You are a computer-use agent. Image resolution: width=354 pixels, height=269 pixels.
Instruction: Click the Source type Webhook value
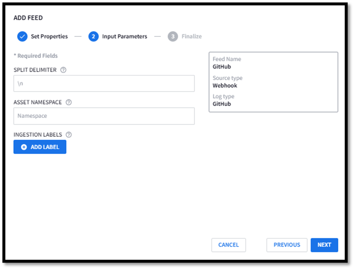click(225, 86)
